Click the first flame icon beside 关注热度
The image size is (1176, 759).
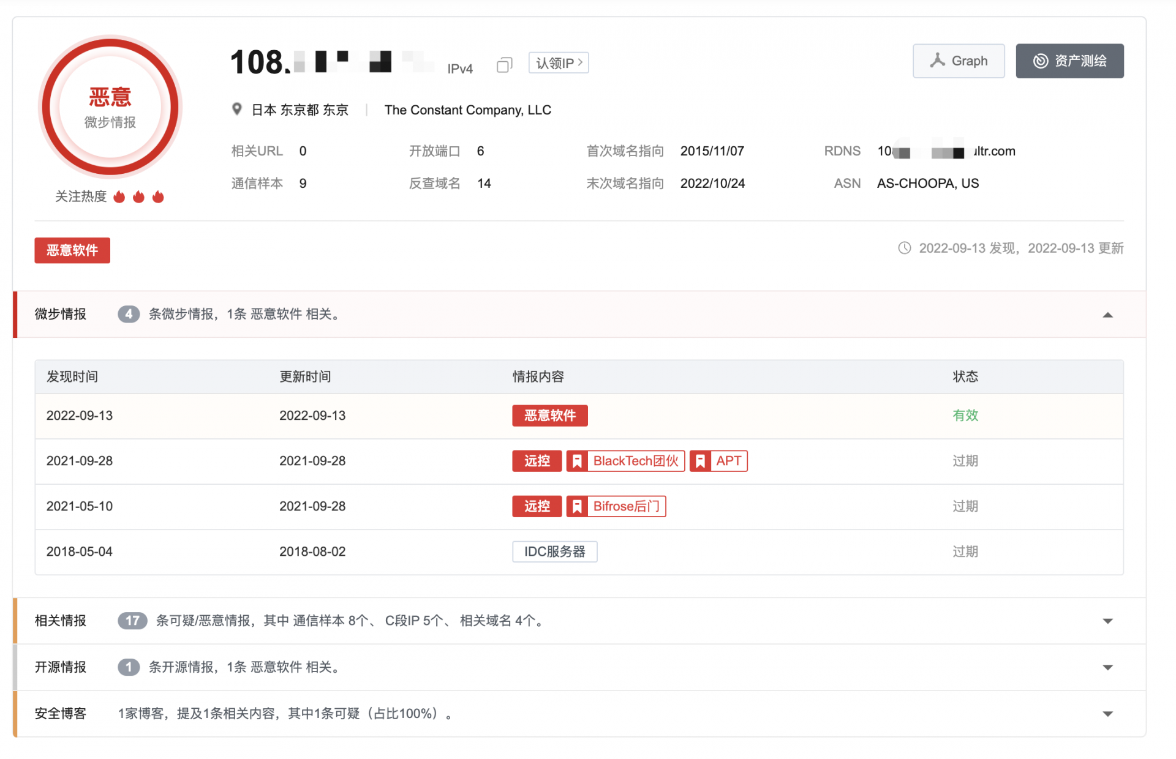(x=119, y=196)
